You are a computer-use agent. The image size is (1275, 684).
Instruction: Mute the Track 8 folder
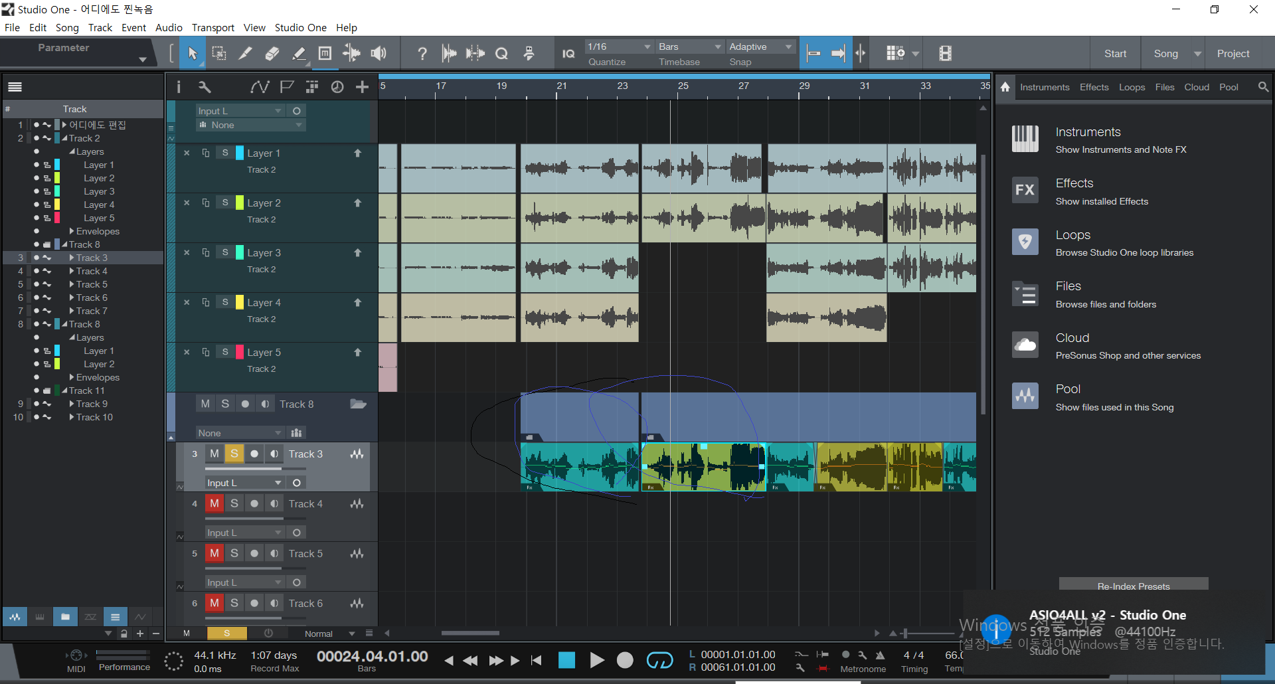(205, 404)
